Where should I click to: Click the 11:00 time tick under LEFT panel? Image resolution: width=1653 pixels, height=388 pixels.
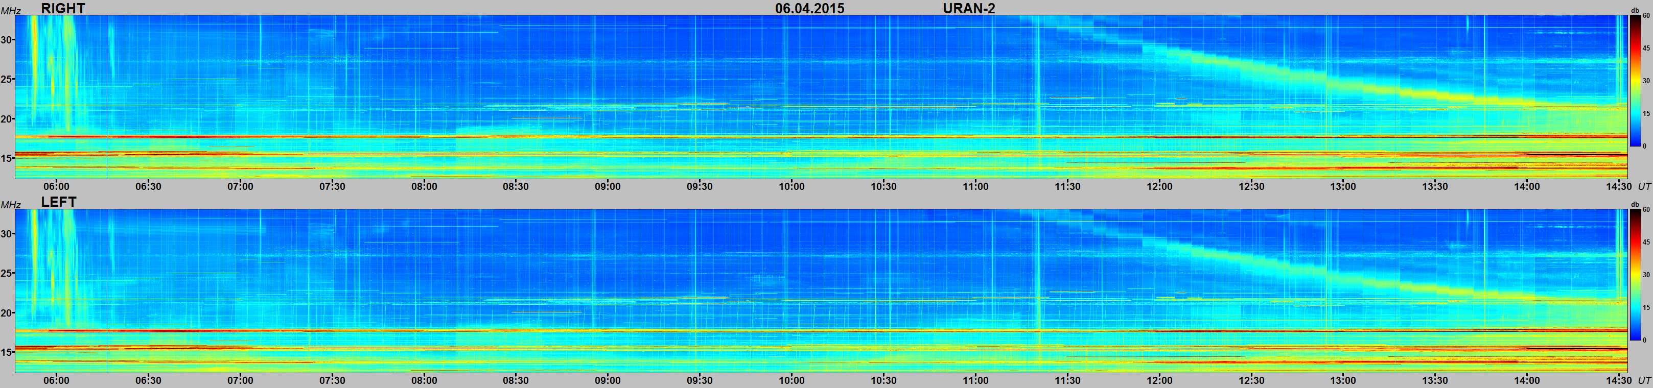click(x=975, y=380)
